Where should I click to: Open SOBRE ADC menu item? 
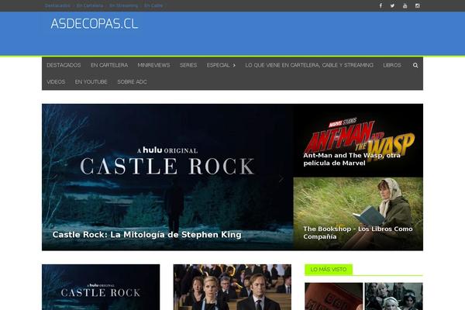[132, 82]
